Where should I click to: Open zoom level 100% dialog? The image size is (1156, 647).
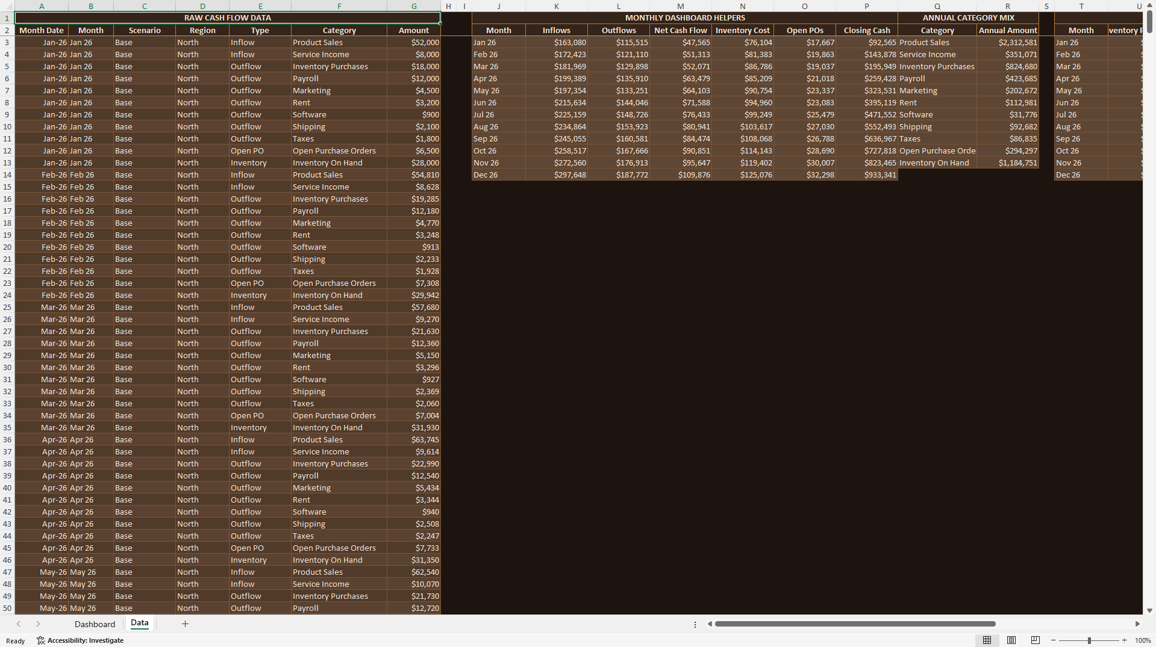(x=1143, y=640)
